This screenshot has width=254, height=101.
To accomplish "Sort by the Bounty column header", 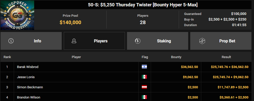I will (x=176, y=57).
